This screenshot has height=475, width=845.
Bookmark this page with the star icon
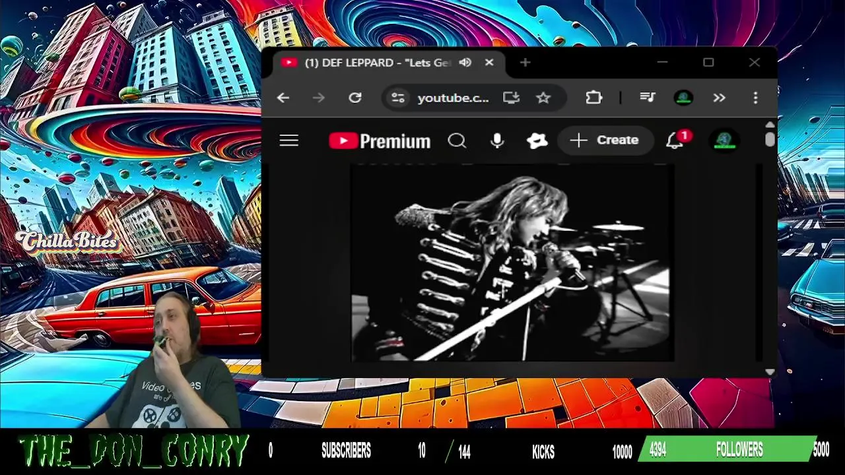[x=543, y=98]
